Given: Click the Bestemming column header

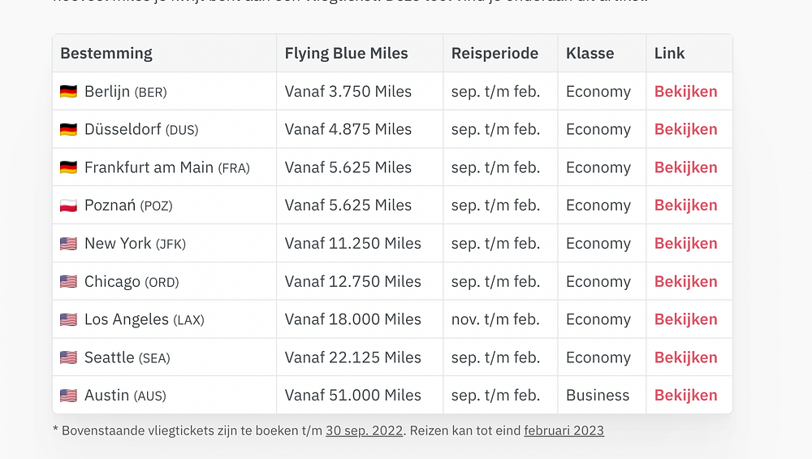Looking at the screenshot, I should pyautogui.click(x=106, y=54).
